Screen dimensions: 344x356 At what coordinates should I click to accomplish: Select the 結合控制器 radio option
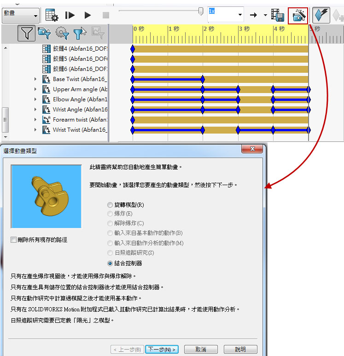[110, 263]
